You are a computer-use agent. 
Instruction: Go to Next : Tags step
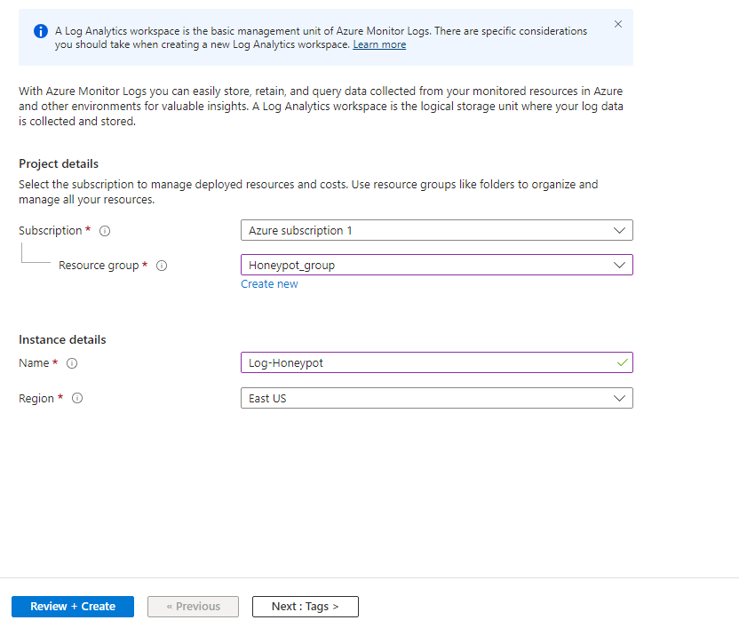[x=305, y=607]
